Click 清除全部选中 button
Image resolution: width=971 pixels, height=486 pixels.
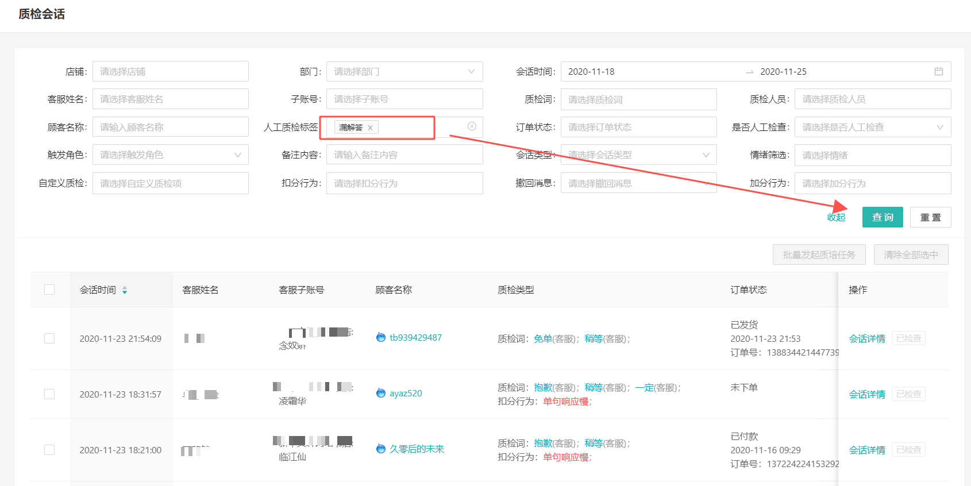911,254
